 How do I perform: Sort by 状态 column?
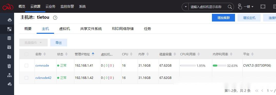[66, 54]
